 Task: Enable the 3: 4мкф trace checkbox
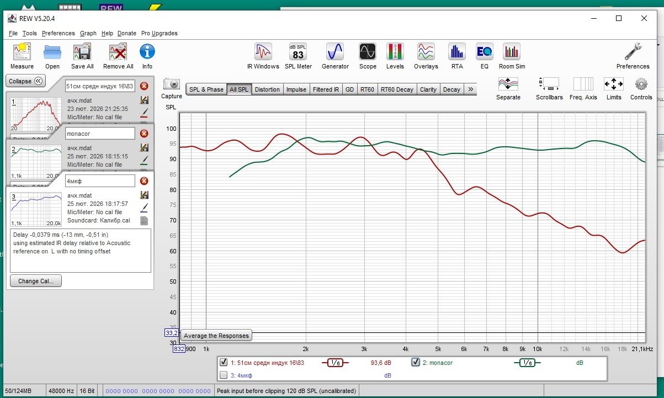pyautogui.click(x=224, y=375)
